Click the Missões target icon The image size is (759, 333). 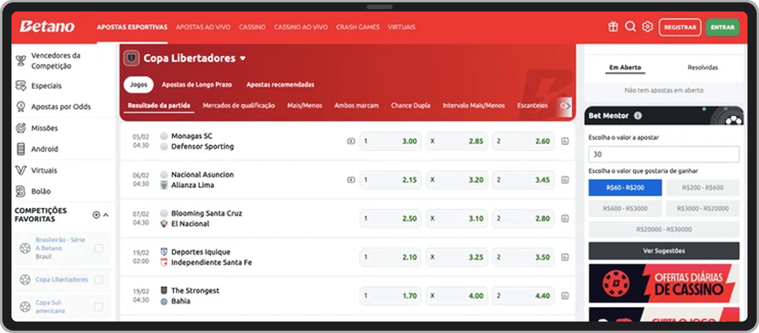[21, 128]
